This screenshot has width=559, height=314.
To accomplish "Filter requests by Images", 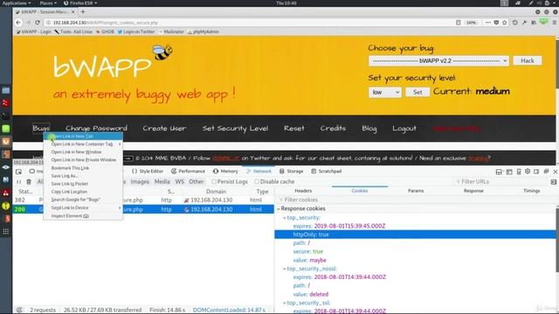I will (140, 181).
